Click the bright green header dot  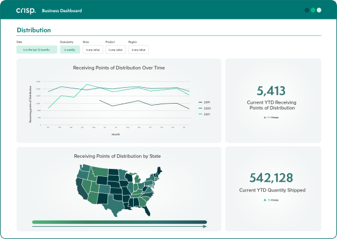313,10
